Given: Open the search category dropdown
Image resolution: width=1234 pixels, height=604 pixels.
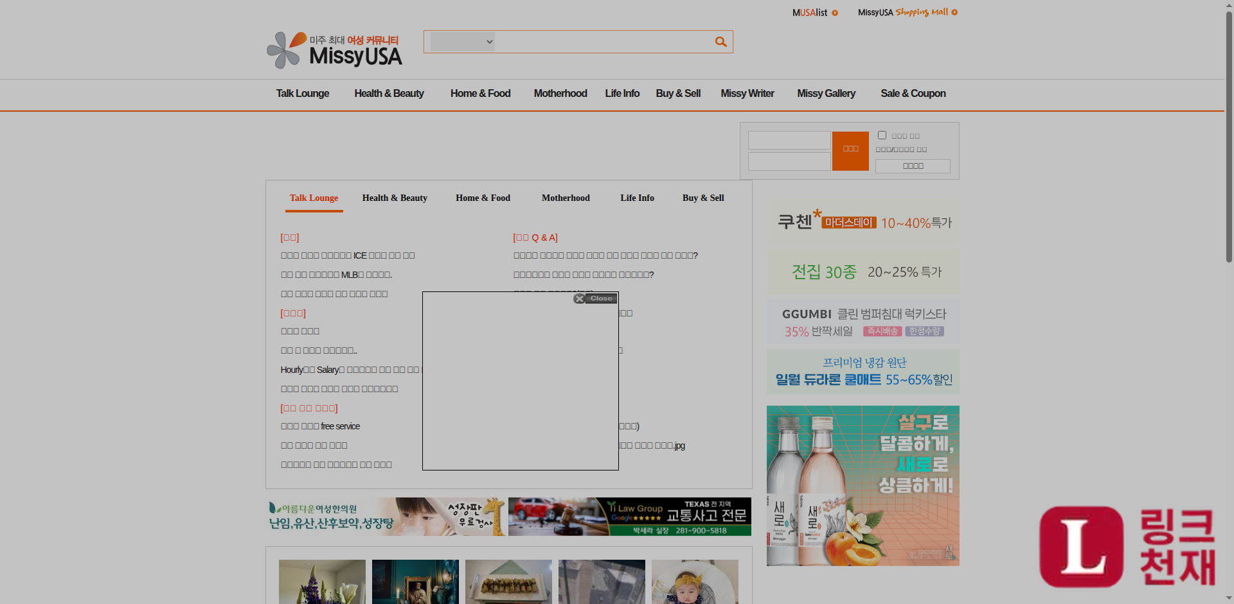Looking at the screenshot, I should click(463, 42).
